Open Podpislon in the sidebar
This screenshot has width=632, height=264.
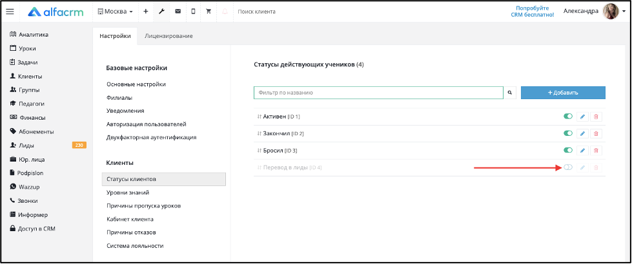coord(26,173)
